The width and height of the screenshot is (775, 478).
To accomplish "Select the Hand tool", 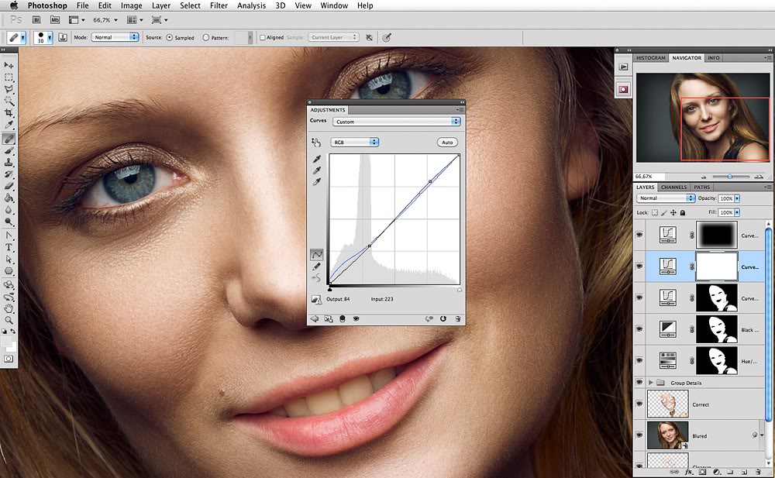I will pos(9,308).
